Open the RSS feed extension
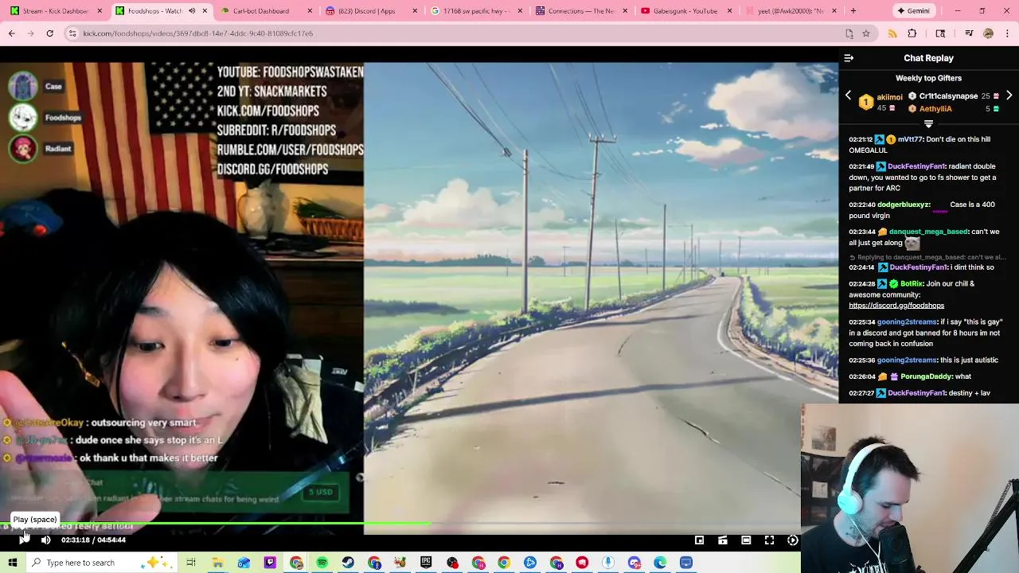 point(892,33)
